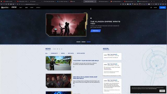Viewport: 167px width, 94px height.
Task: Click the Social section heading
Action: pyautogui.click(x=106, y=49)
